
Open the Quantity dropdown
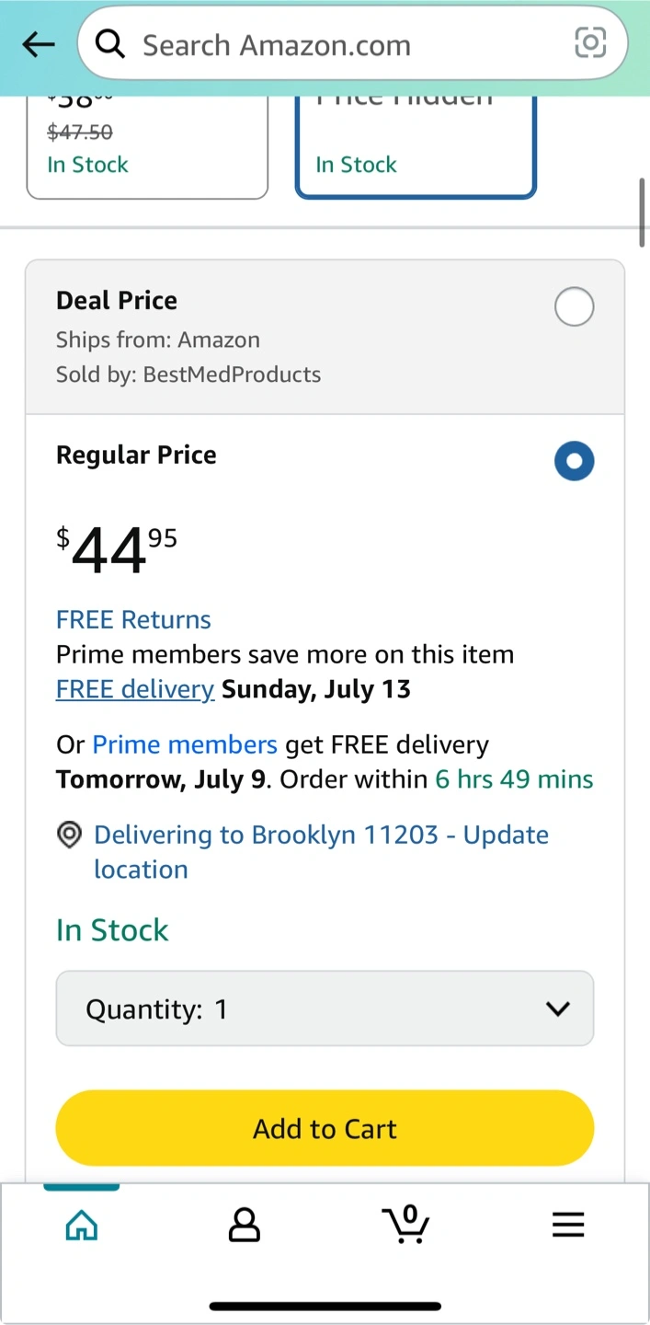[x=325, y=1008]
